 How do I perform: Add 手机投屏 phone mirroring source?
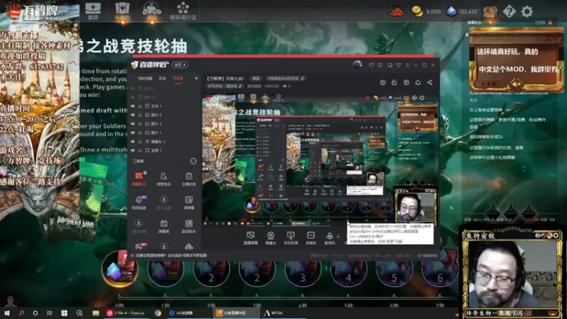coord(291,238)
